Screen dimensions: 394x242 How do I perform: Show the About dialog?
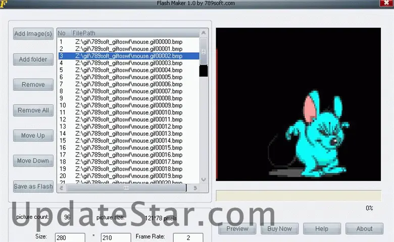(x=364, y=228)
